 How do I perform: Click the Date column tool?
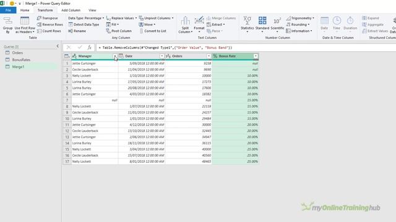(324, 25)
